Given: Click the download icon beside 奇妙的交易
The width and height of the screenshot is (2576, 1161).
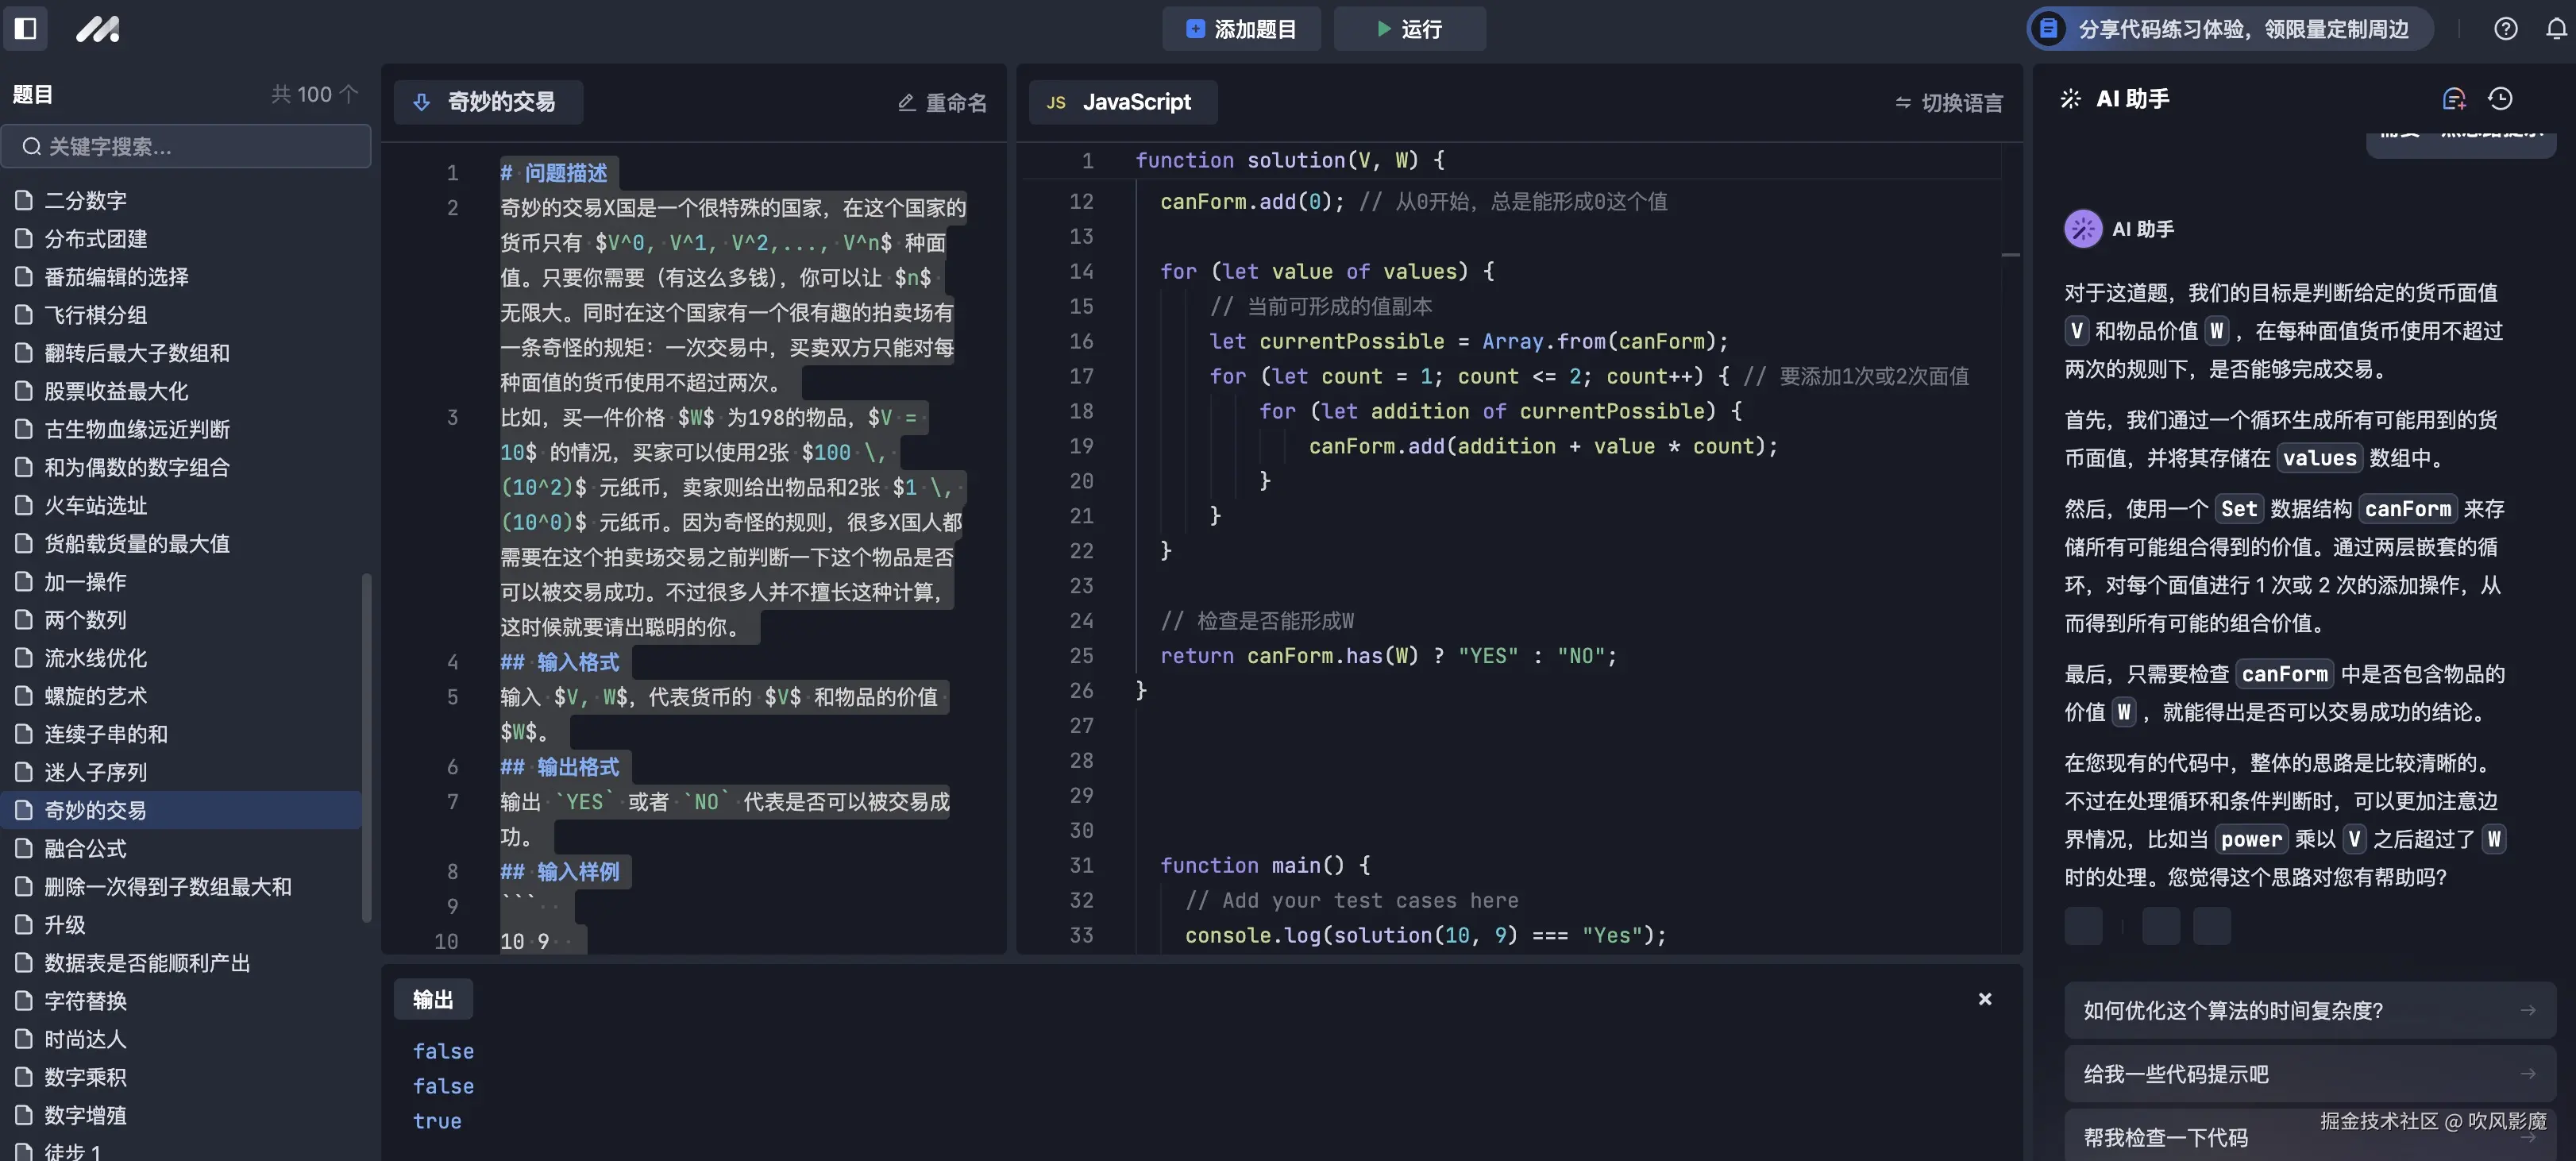Looking at the screenshot, I should tap(421, 101).
